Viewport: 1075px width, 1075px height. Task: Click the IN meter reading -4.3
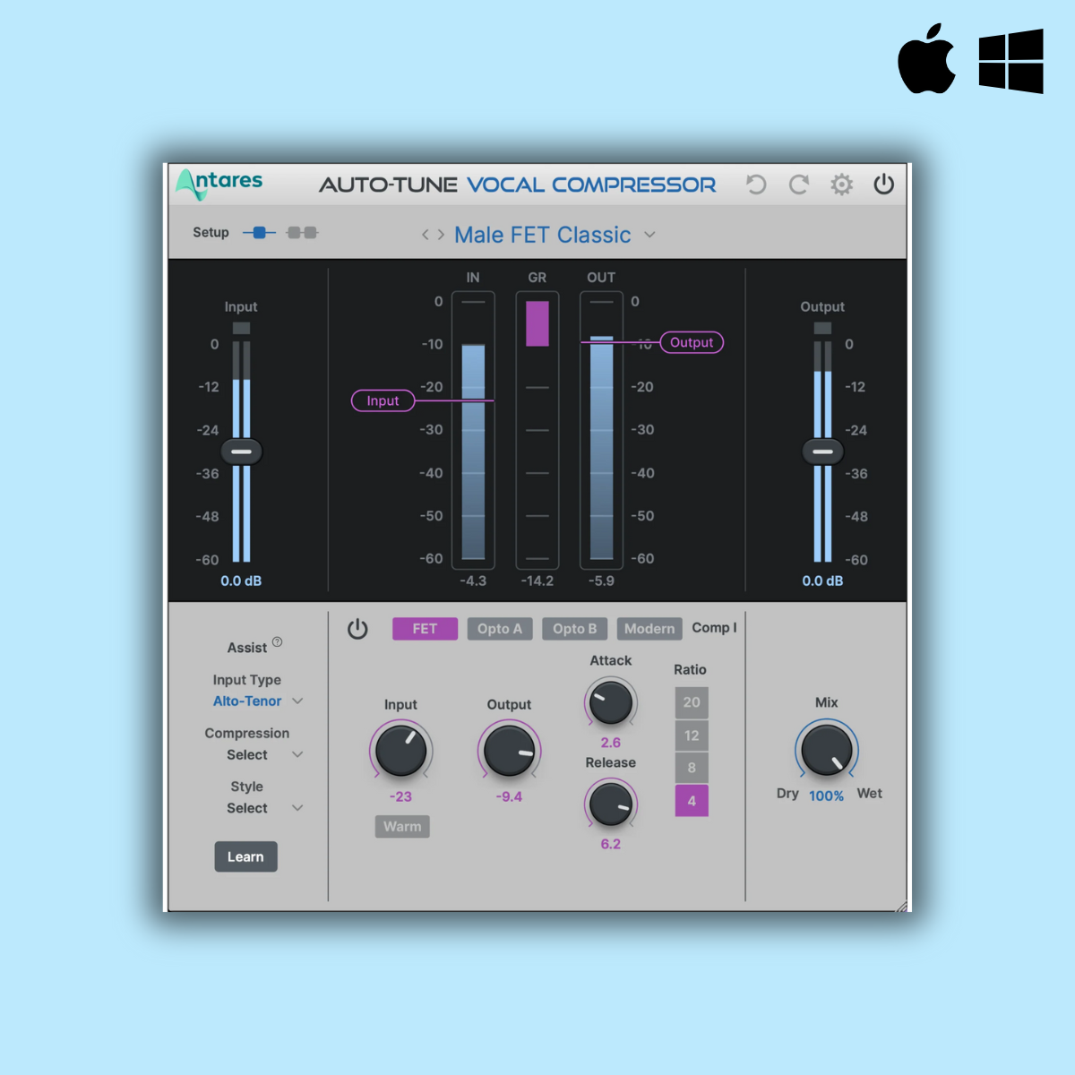(473, 581)
